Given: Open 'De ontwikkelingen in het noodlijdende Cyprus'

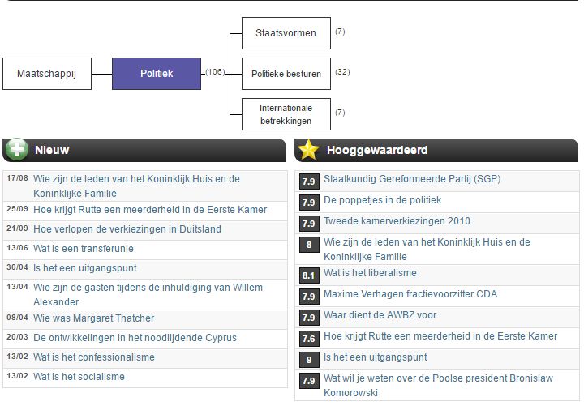Looking at the screenshot, I should tap(135, 338).
